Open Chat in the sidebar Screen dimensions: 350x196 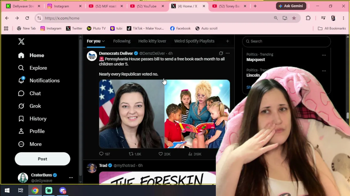pyautogui.click(x=29, y=93)
